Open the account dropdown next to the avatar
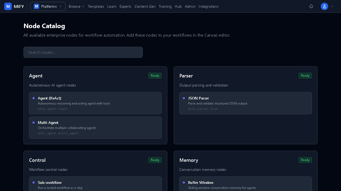 332,6
